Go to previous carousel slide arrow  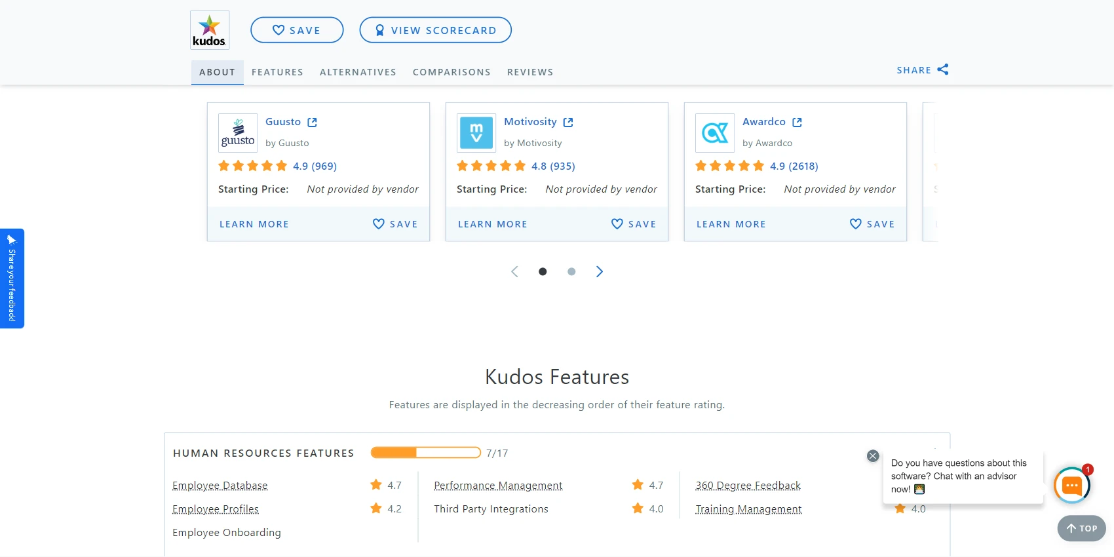coord(514,271)
